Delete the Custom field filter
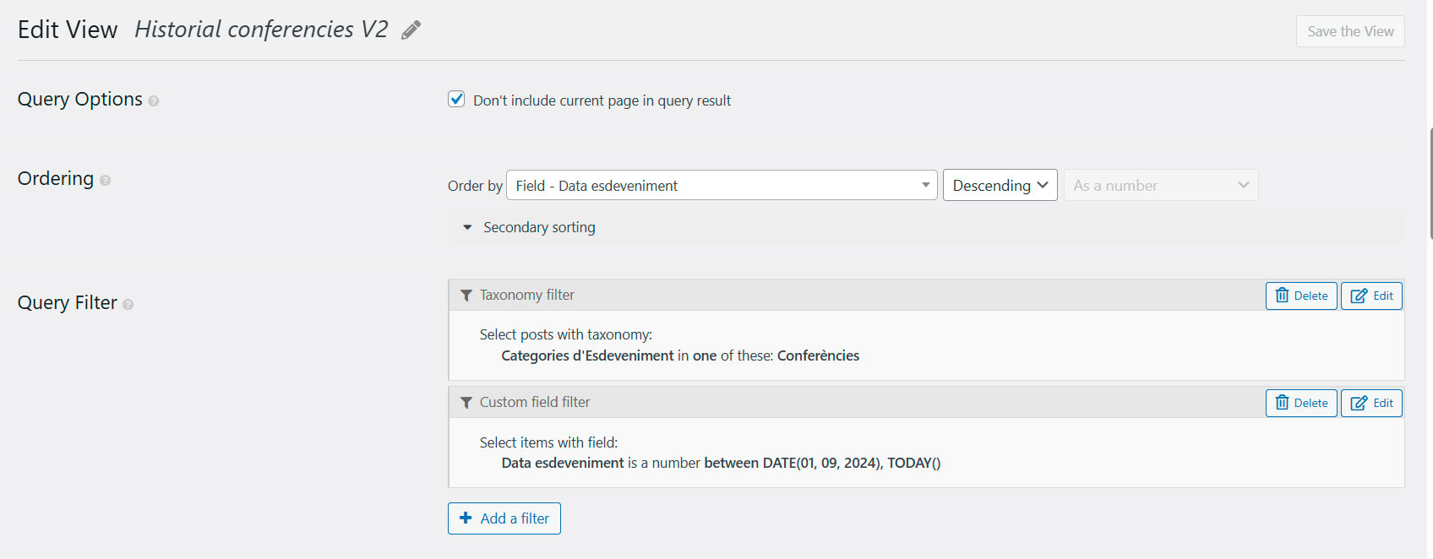The width and height of the screenshot is (1433, 559). click(1300, 403)
